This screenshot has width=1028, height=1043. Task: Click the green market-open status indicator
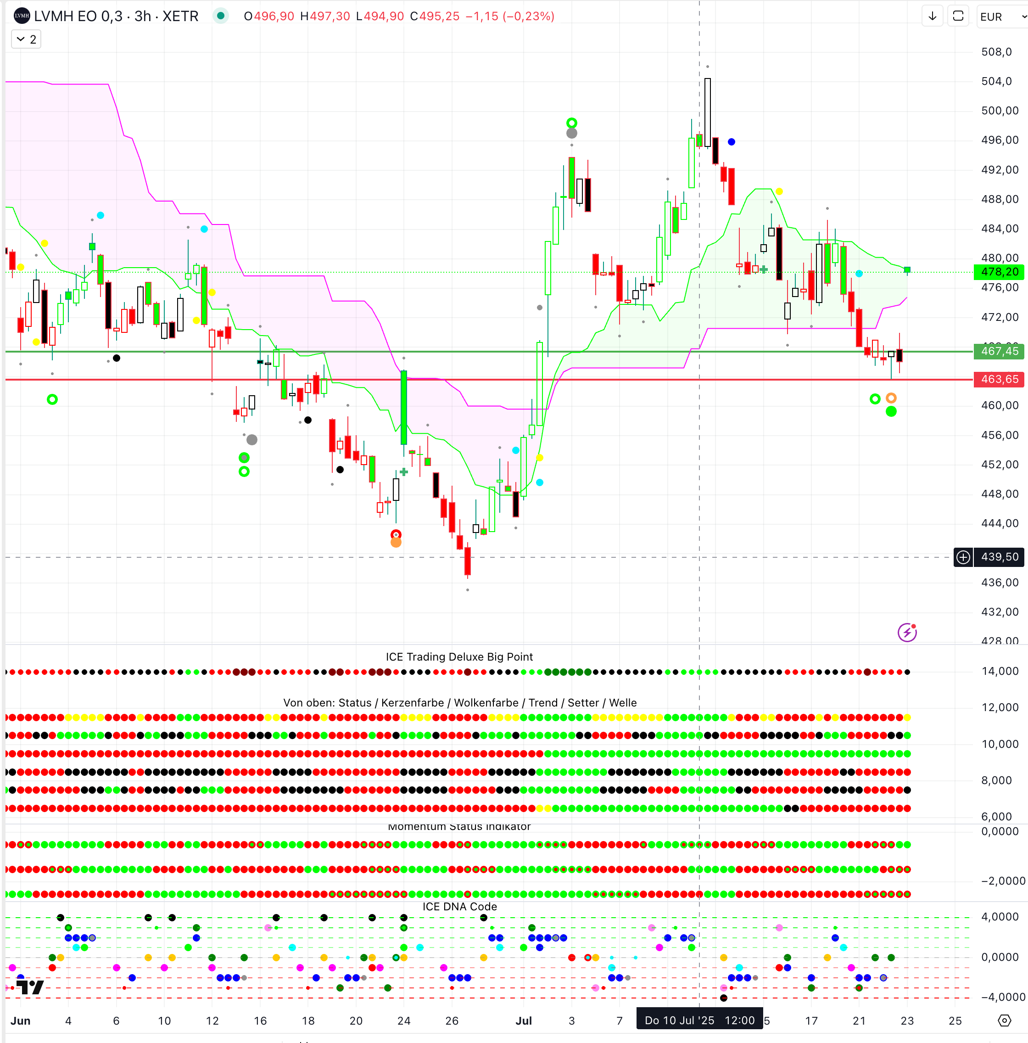coord(220,16)
